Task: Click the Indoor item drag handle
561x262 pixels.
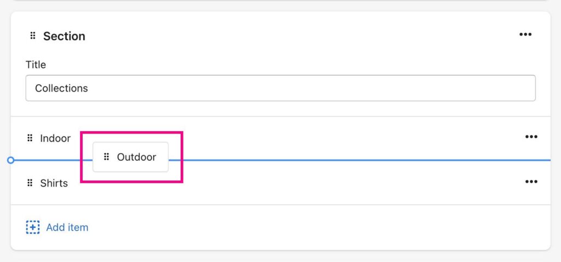Action: [30, 138]
